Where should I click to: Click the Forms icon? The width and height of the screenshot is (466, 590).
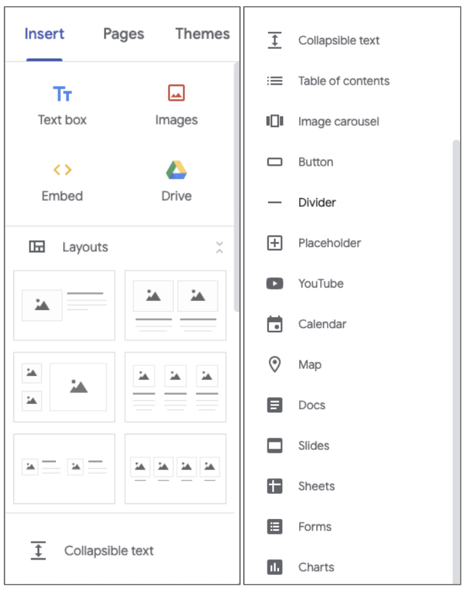275,526
